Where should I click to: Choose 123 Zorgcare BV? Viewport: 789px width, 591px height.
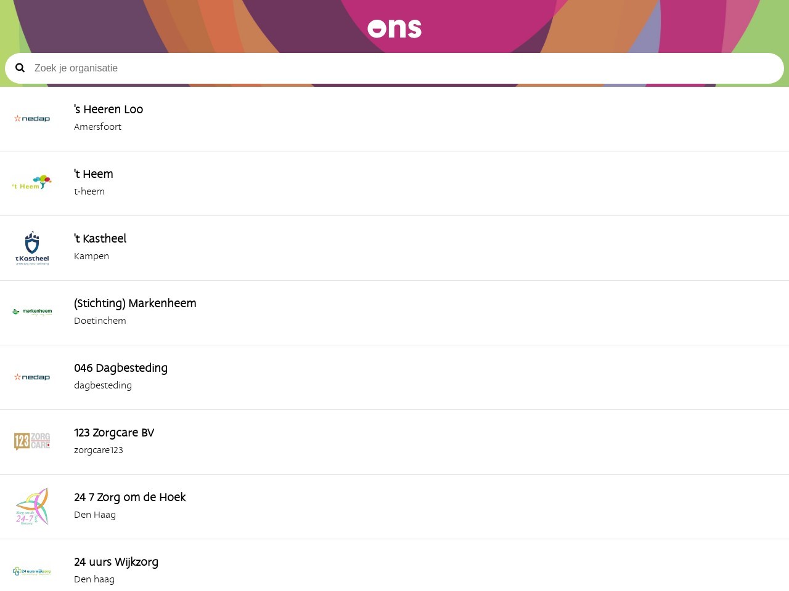[394, 442]
